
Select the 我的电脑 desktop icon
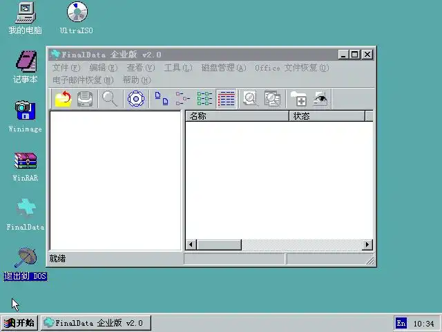(x=25, y=19)
